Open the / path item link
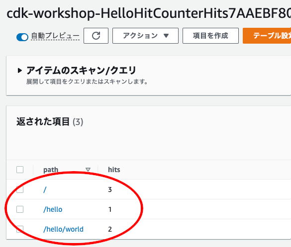Image resolution: width=291 pixels, height=247 pixels. [x=45, y=189]
